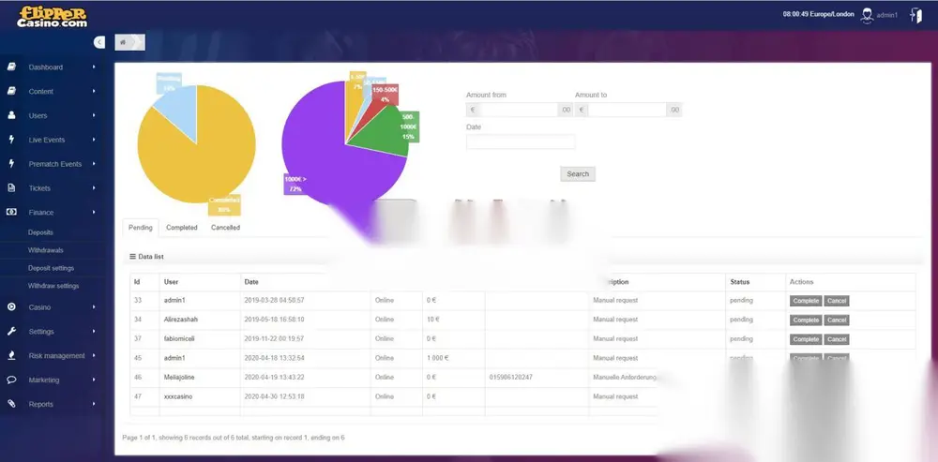Viewport: 938px width, 462px height.
Task: Click the Amount to input field
Action: [628, 110]
